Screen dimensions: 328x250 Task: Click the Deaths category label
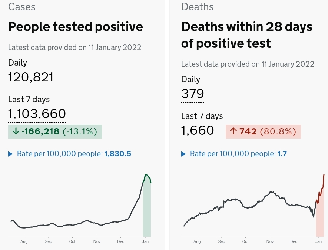pos(197,6)
